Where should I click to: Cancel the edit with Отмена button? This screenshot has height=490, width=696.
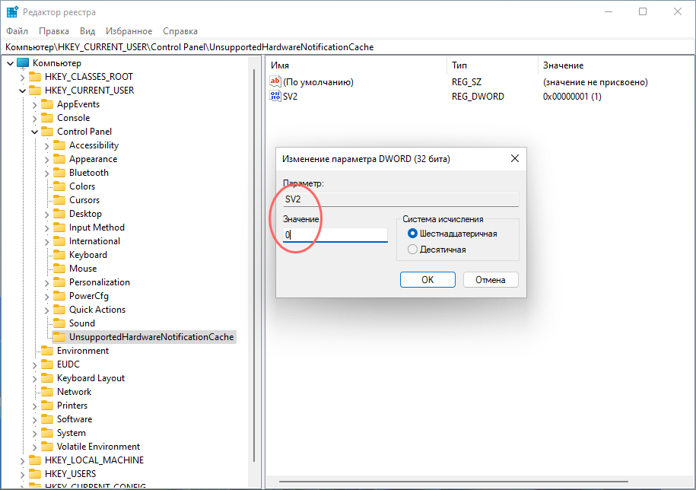coord(491,280)
